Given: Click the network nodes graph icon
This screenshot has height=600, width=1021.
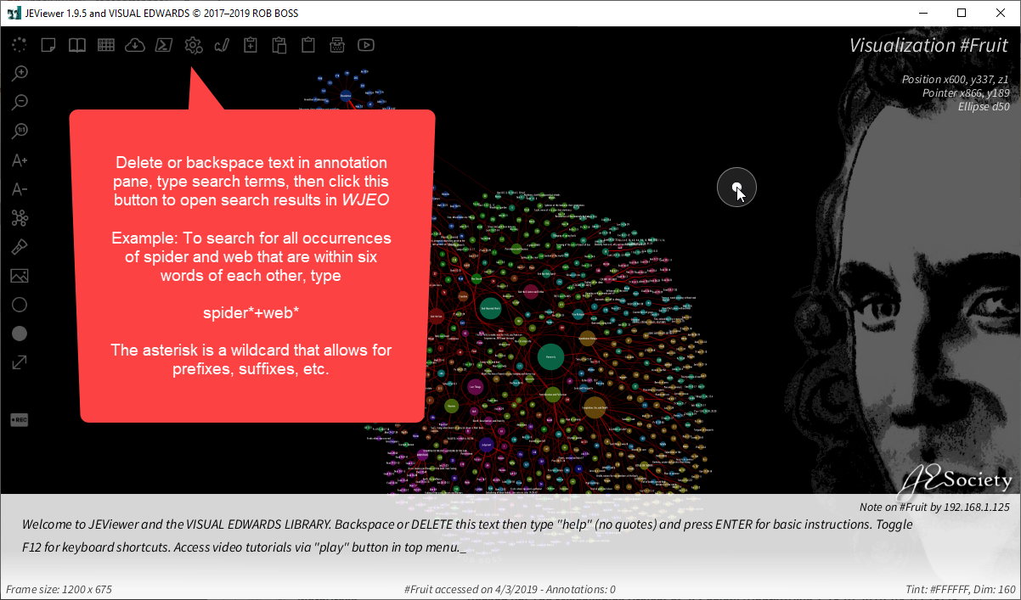Looking at the screenshot, I should (20, 218).
